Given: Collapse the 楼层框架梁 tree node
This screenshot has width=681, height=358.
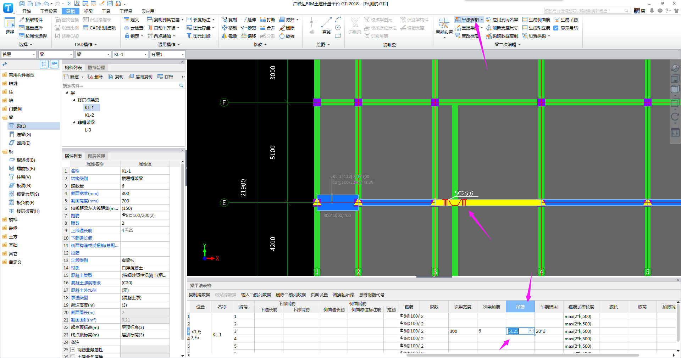Looking at the screenshot, I should tap(74, 100).
